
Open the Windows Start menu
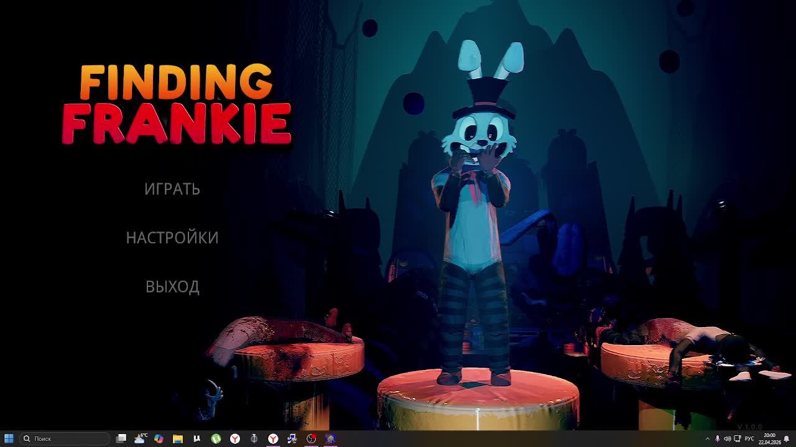(9, 438)
